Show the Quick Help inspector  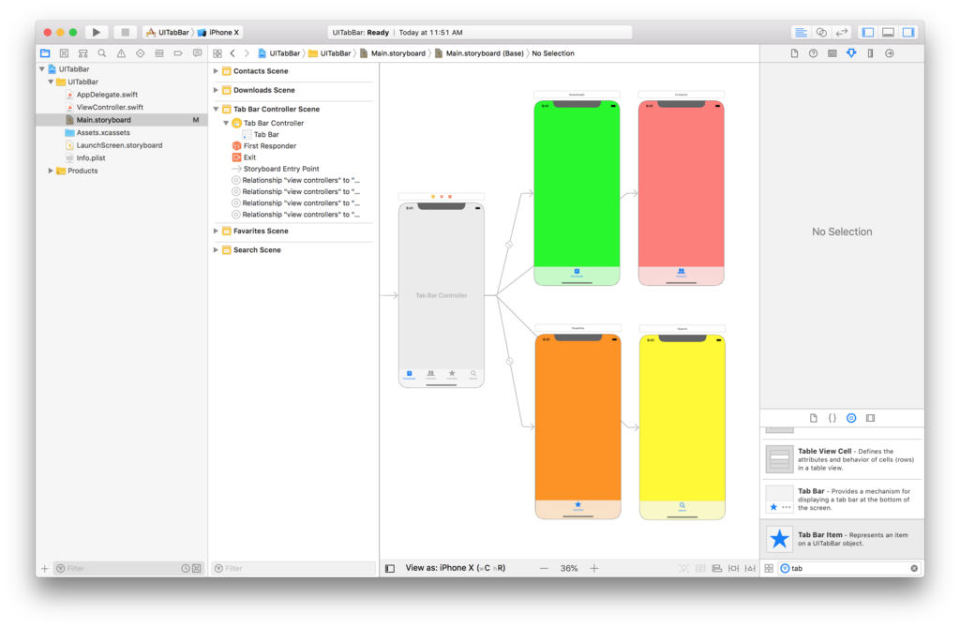(x=813, y=53)
